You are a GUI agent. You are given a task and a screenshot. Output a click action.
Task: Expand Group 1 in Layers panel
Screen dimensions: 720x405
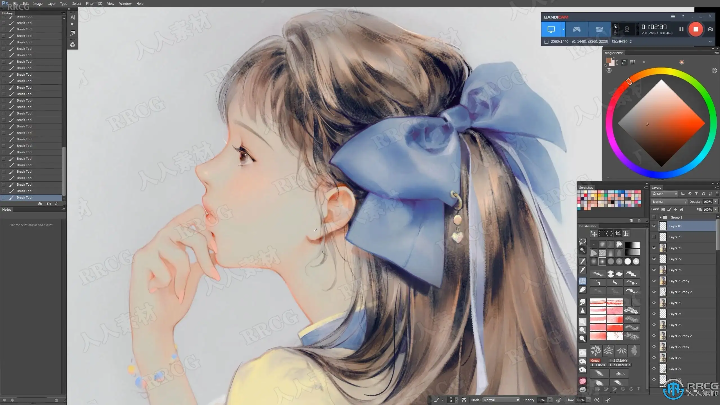(660, 217)
